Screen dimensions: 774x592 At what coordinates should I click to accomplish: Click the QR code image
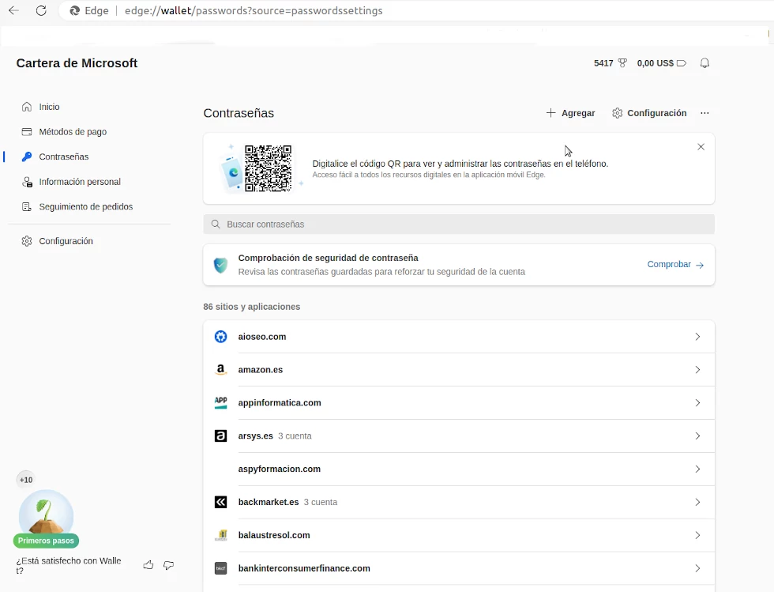pyautogui.click(x=268, y=168)
